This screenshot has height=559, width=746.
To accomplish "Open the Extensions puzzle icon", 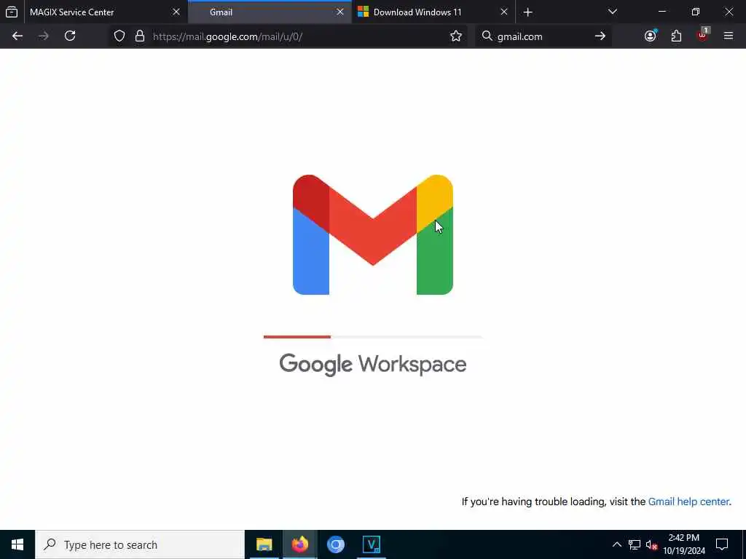I will coord(677,36).
